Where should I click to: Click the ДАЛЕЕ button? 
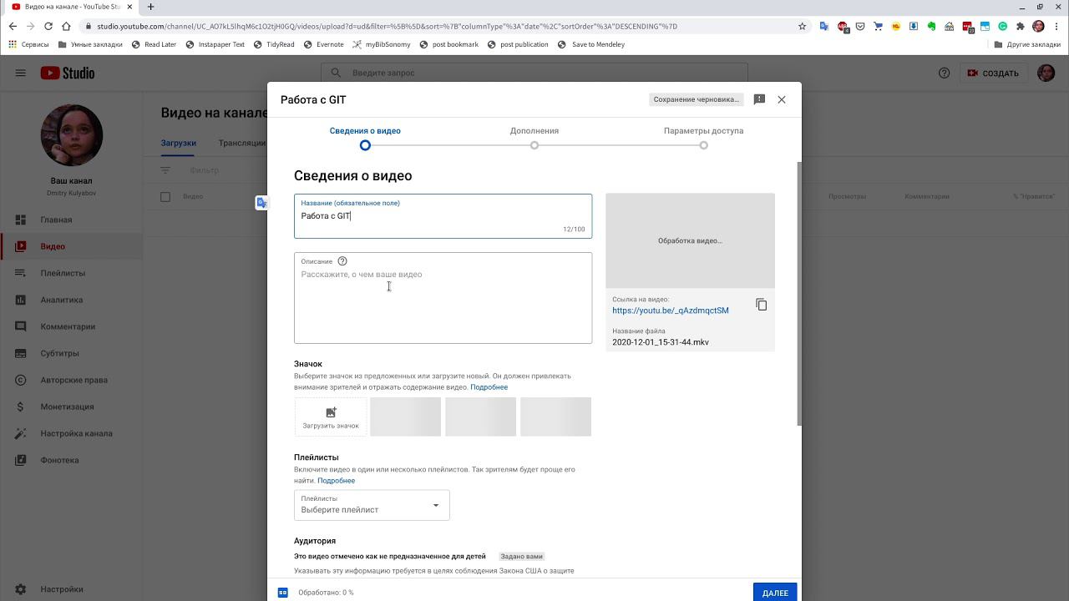(775, 593)
